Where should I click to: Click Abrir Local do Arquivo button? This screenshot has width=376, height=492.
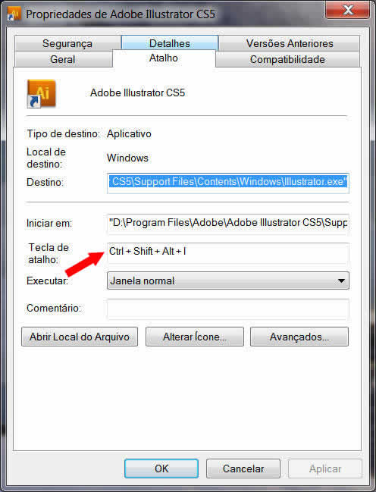pos(80,337)
